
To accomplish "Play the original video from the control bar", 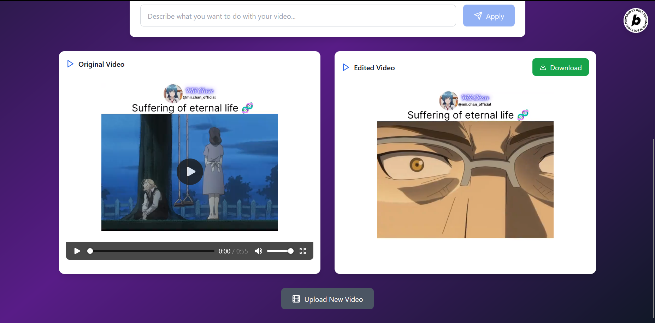I will click(x=77, y=251).
